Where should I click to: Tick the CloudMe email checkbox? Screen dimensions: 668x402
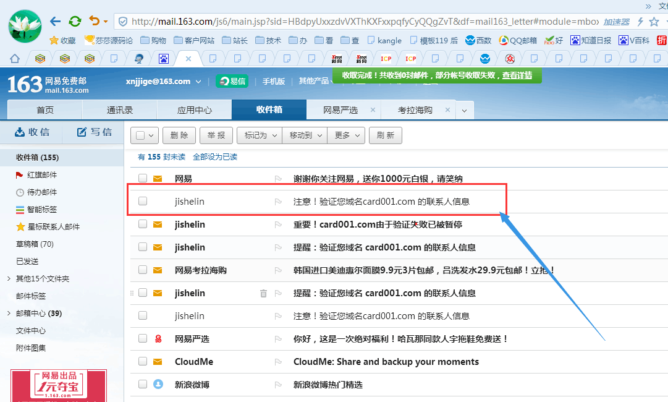[143, 361]
